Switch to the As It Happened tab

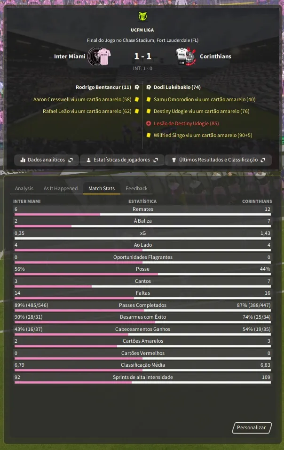(61, 188)
